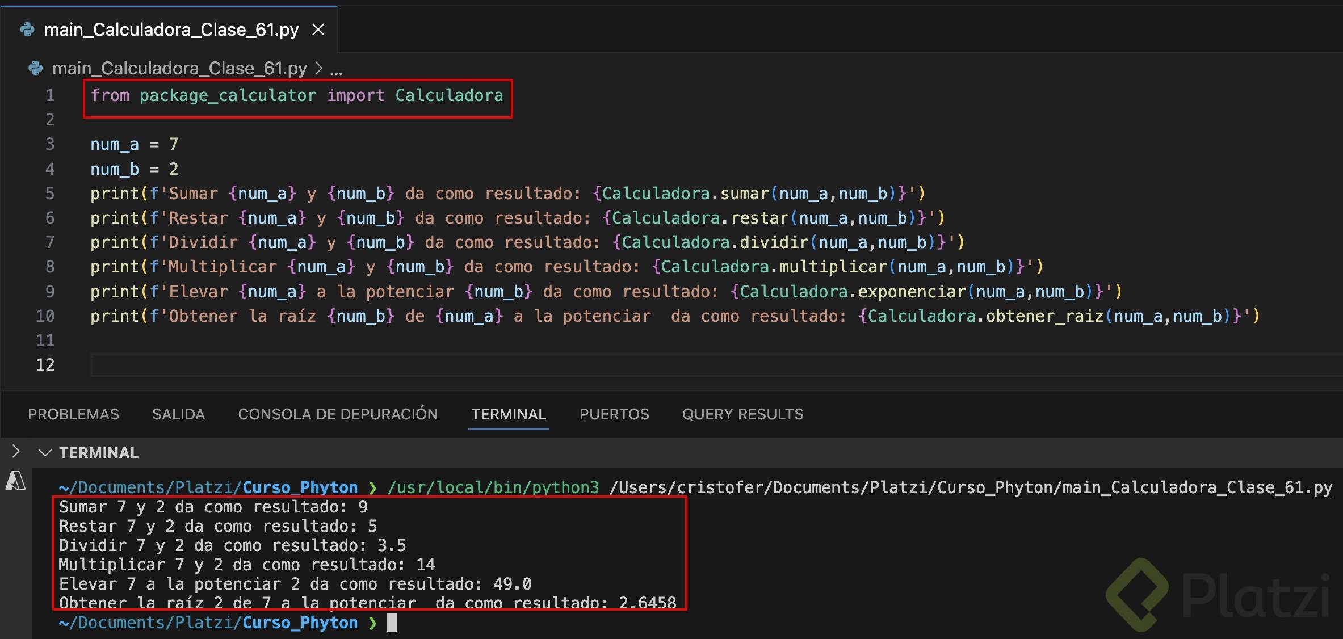Screen dimensions: 1343x639
Task: Open the breadcrumb ellipsis symbol dropdown
Action: (336, 69)
